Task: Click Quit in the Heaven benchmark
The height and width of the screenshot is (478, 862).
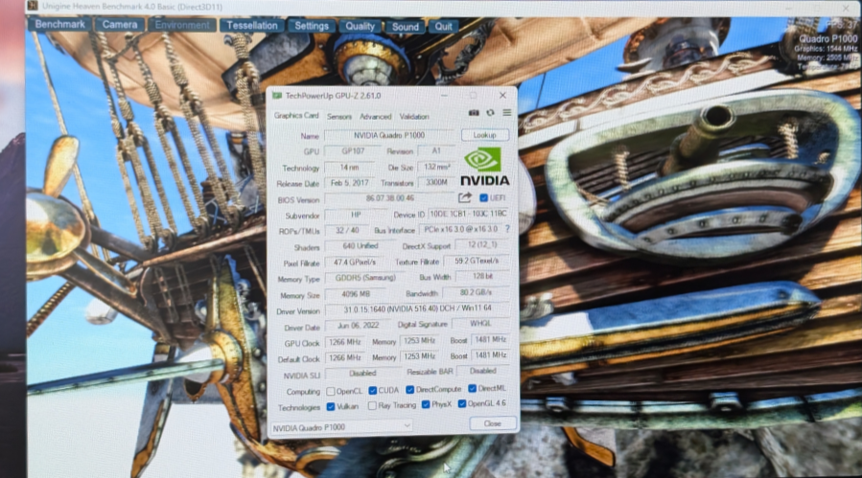Action: [x=443, y=27]
